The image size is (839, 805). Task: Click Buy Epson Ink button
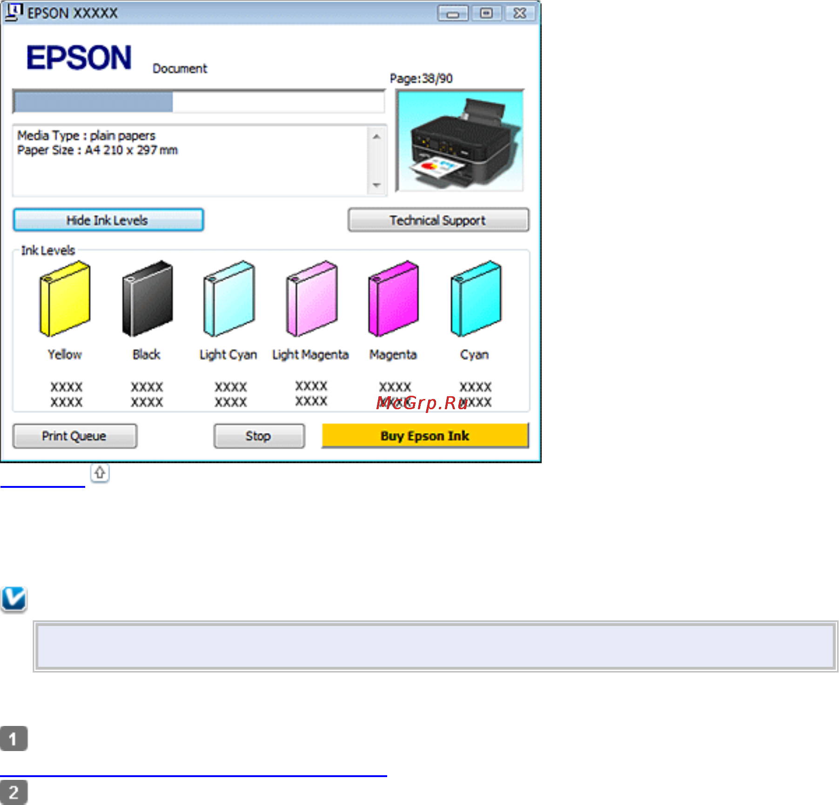(425, 436)
